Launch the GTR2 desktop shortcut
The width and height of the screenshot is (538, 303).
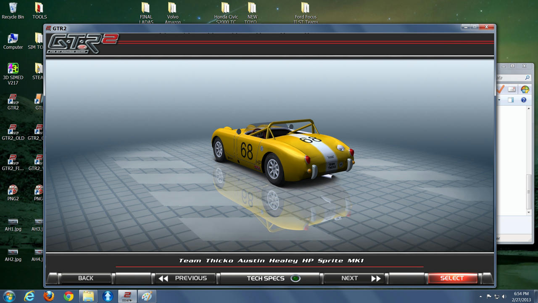click(x=13, y=102)
